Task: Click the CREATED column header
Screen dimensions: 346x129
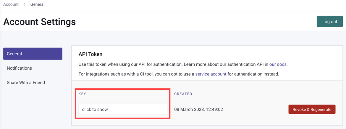Action: [x=183, y=94]
